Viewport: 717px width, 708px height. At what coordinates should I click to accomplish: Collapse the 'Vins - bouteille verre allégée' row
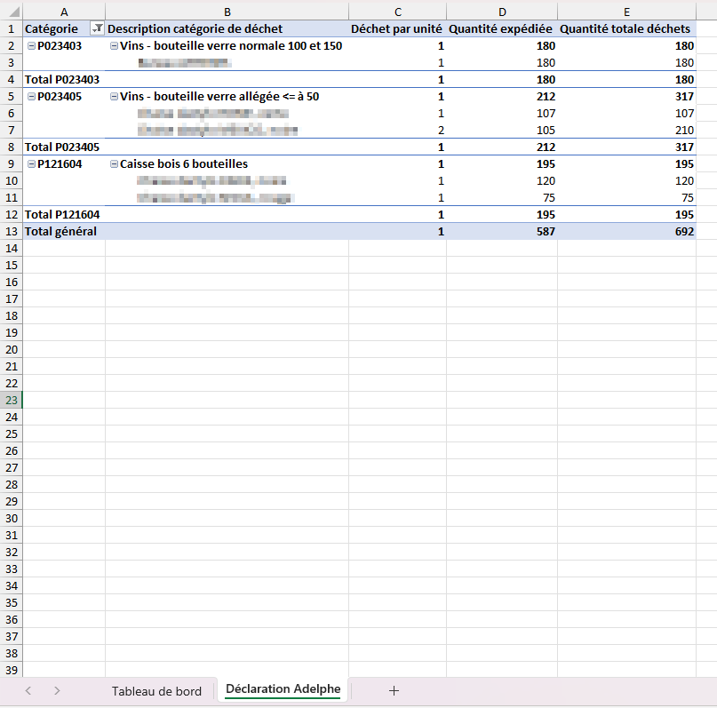[x=114, y=97]
